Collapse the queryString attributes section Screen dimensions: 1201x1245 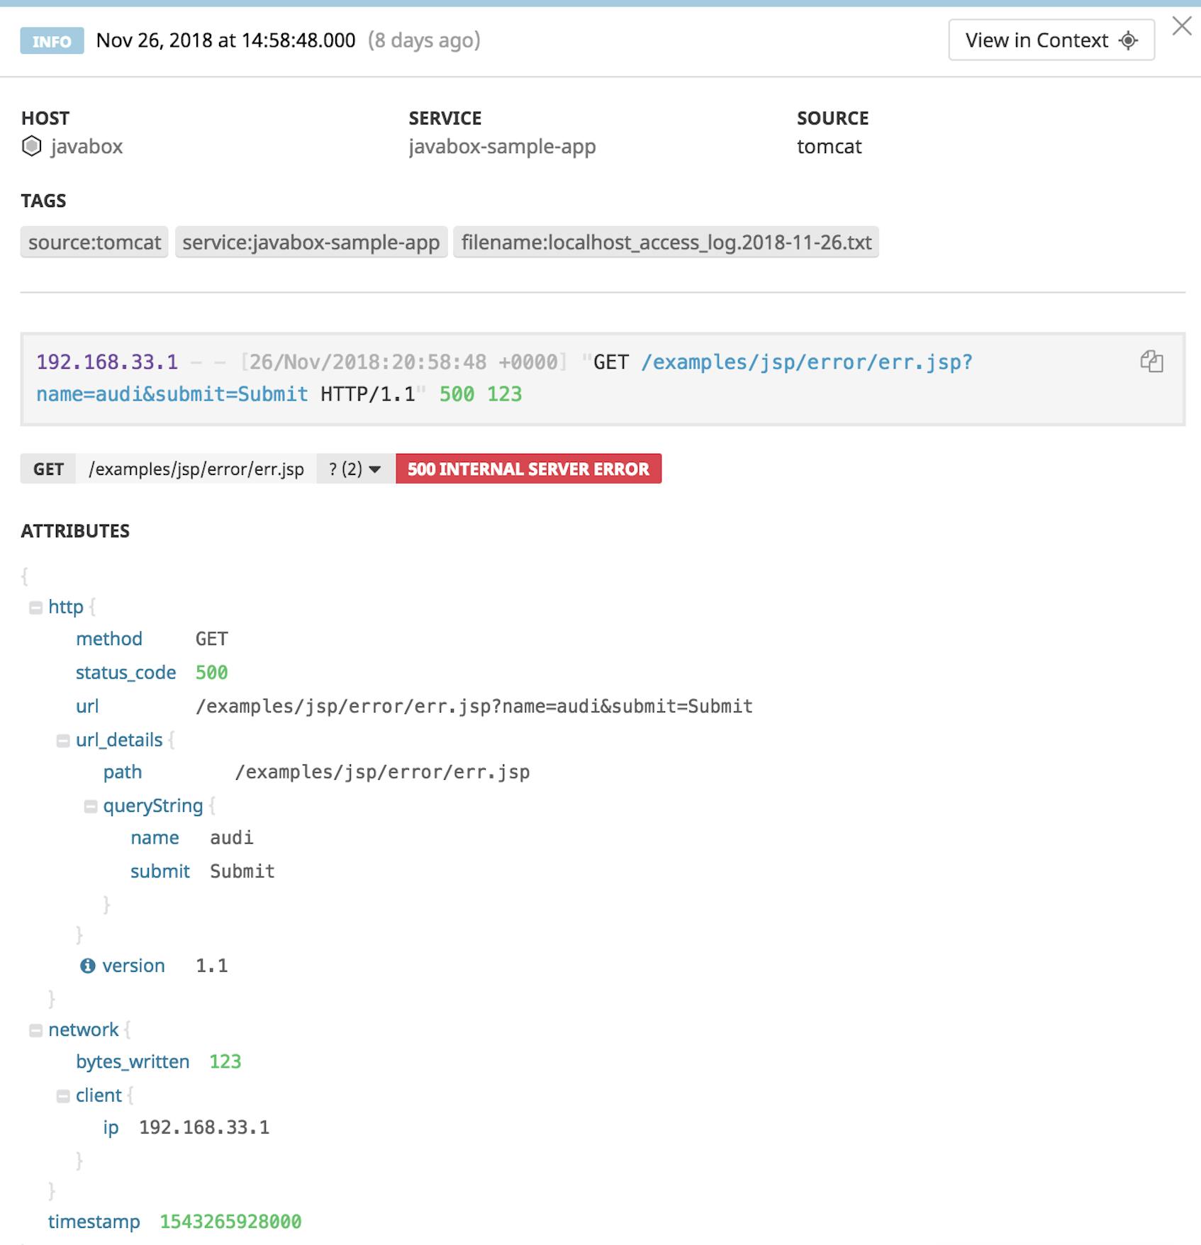[x=92, y=805]
